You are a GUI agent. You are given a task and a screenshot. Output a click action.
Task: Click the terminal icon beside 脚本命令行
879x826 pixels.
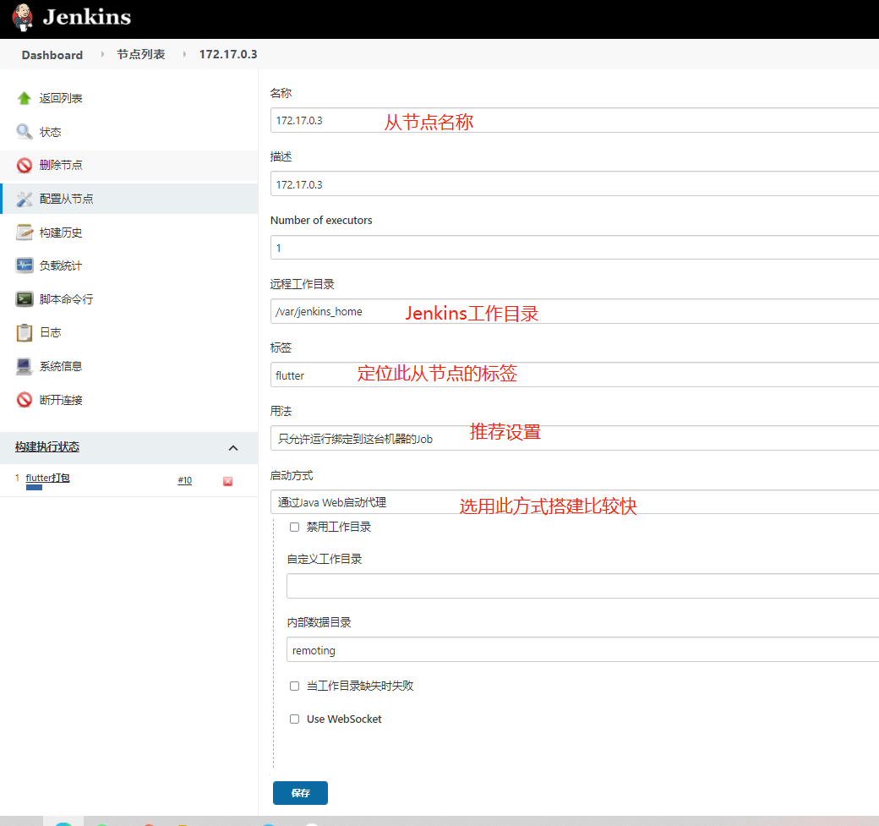25,299
